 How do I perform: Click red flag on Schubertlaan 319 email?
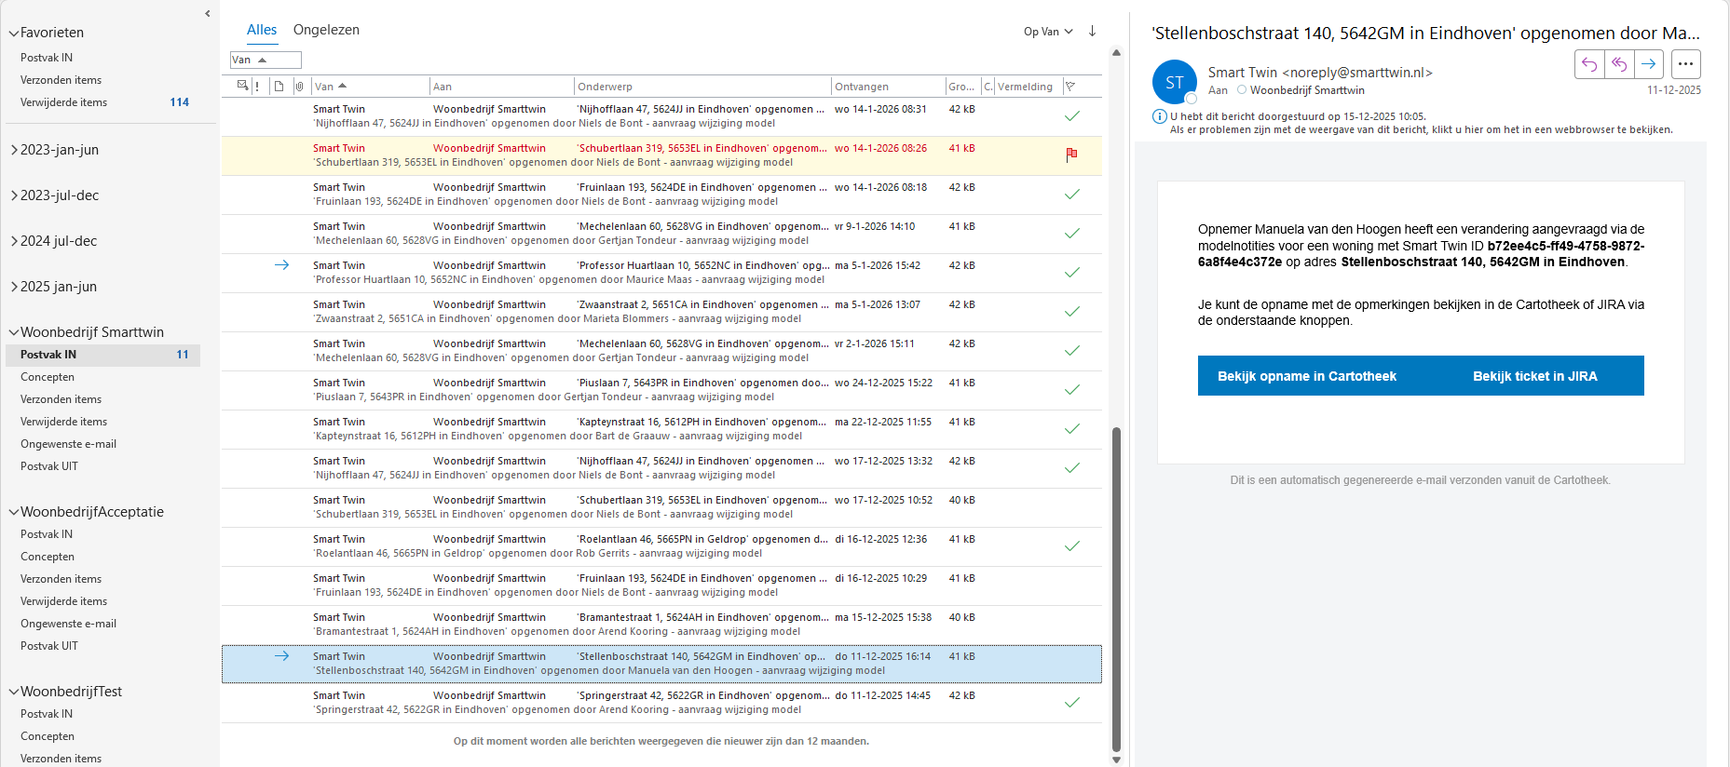pos(1071,155)
